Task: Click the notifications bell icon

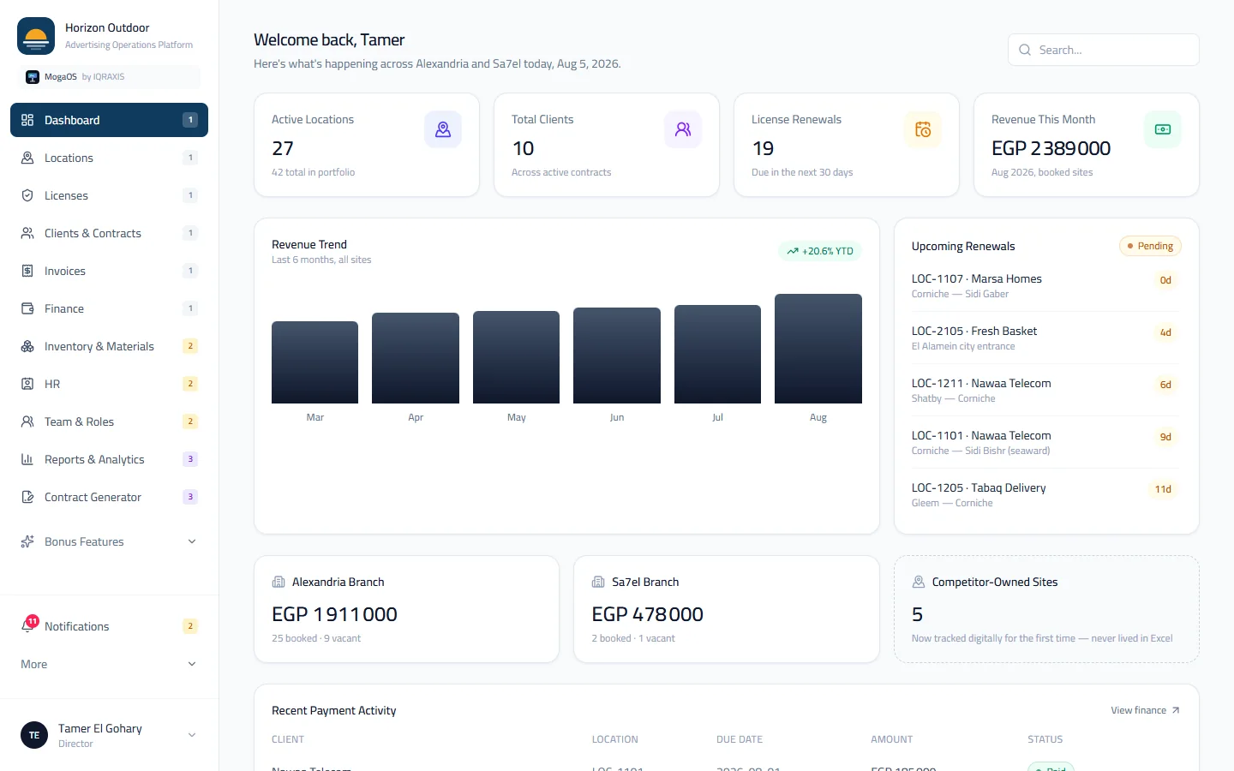Action: pyautogui.click(x=27, y=626)
